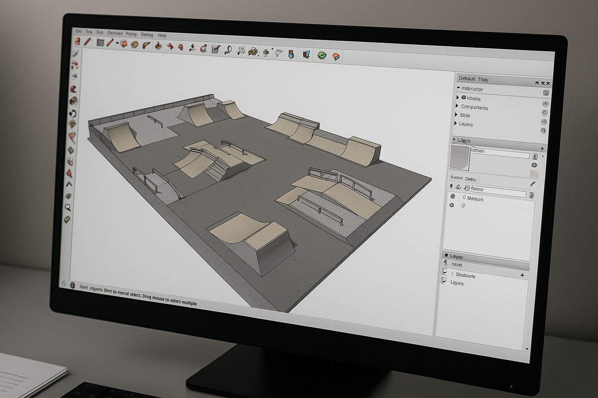Open the Help menu

click(162, 35)
